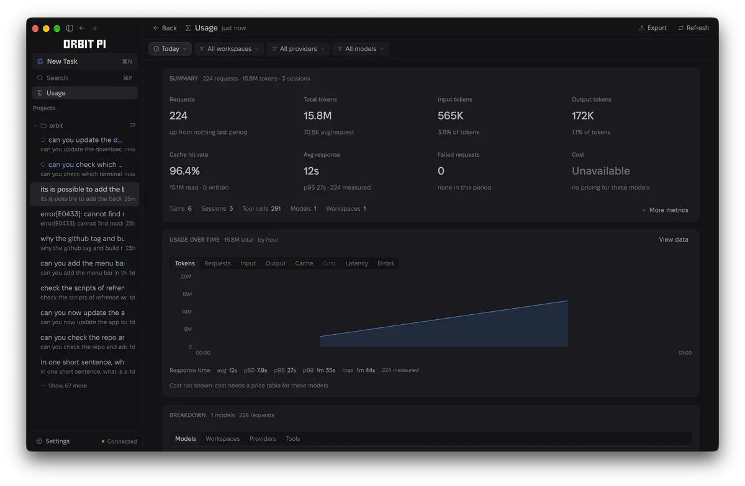
Task: Open task "can you check the repo ar"
Action: [85, 342]
